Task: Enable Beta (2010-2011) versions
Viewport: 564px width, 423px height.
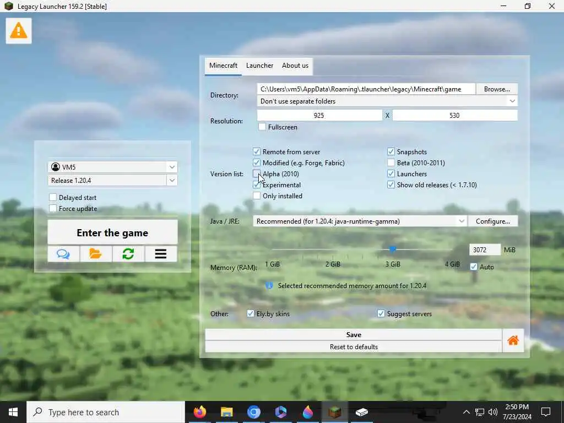Action: [391, 163]
